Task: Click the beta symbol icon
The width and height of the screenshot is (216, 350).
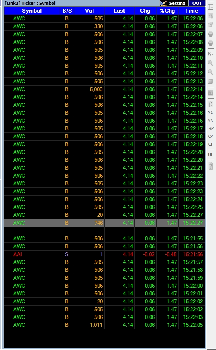Action: [211, 104]
